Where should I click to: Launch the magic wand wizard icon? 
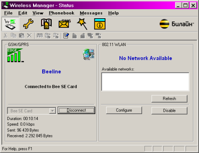pyautogui.click(x=82, y=24)
